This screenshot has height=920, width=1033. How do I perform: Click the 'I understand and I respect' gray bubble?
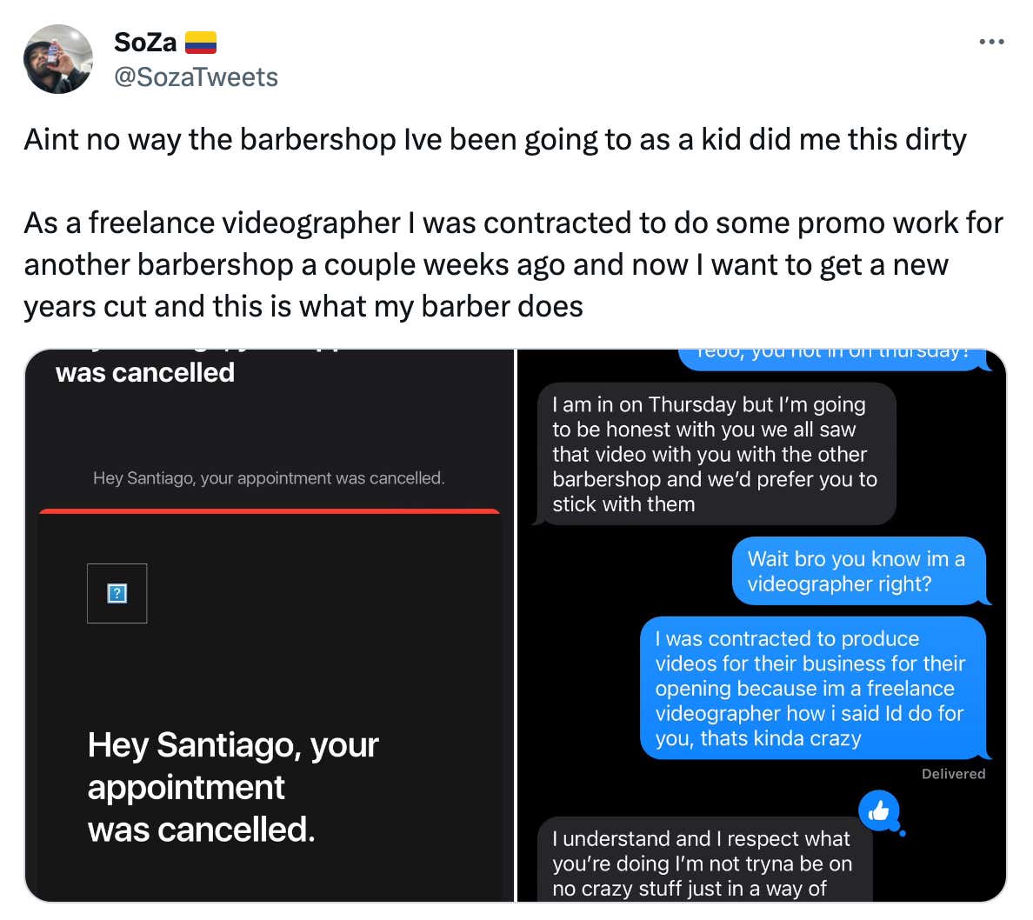[x=702, y=863]
